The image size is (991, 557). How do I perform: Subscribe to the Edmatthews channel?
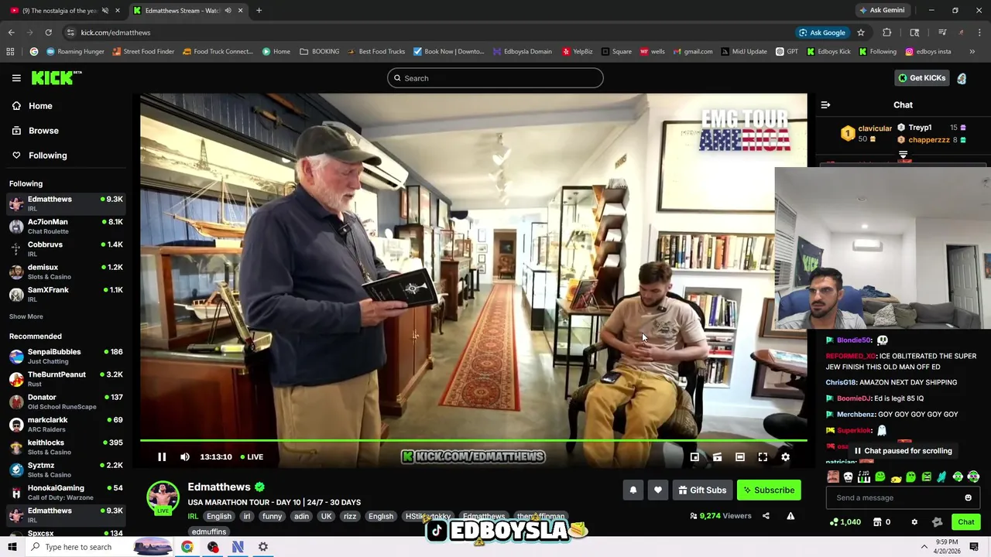(x=768, y=490)
